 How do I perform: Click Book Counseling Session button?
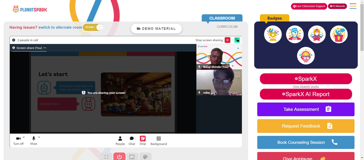coord(306,143)
